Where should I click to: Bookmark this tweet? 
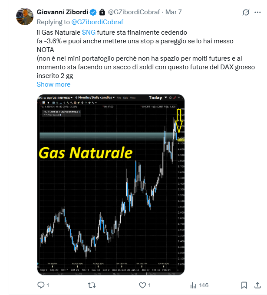click(x=244, y=285)
